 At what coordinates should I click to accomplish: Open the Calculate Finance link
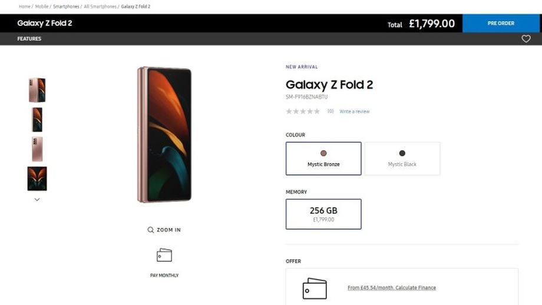click(x=392, y=288)
